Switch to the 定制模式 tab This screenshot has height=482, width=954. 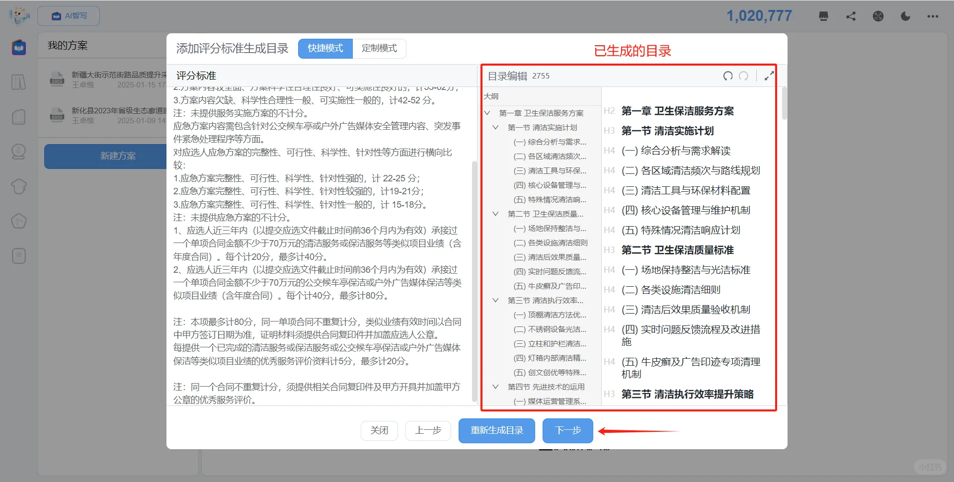(x=379, y=48)
